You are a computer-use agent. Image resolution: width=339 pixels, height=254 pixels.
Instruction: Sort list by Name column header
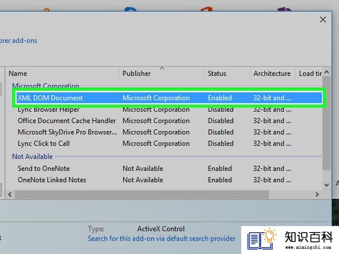(63, 74)
